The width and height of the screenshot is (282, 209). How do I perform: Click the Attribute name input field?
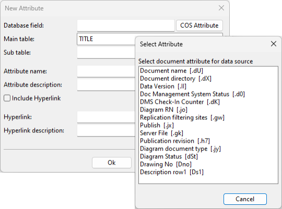pos(106,71)
